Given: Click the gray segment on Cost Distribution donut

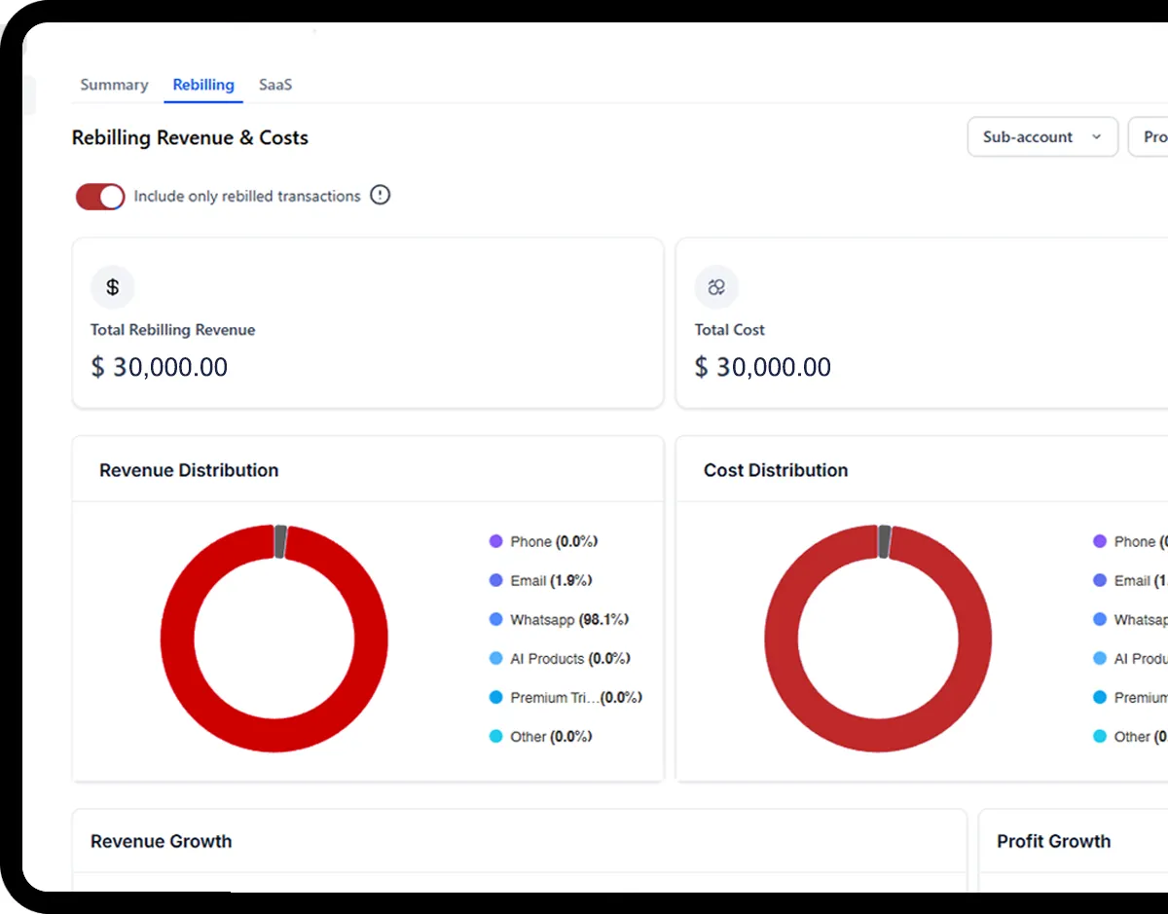Looking at the screenshot, I should (x=884, y=541).
